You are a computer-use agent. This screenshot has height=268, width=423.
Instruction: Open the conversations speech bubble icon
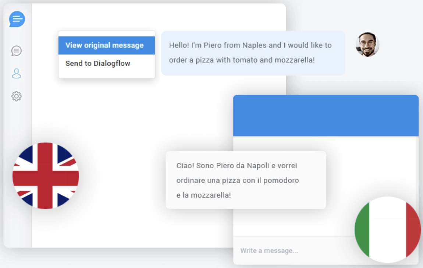(x=17, y=51)
